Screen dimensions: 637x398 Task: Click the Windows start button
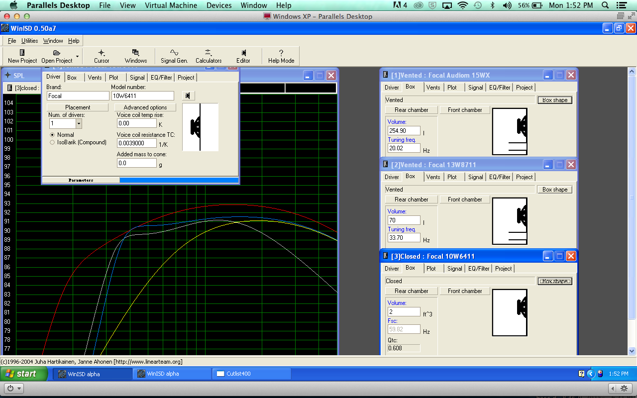pyautogui.click(x=24, y=374)
